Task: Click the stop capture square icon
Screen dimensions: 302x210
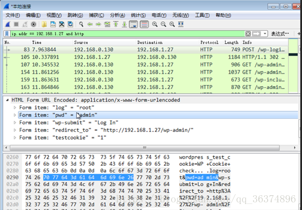Action: coord(16,25)
